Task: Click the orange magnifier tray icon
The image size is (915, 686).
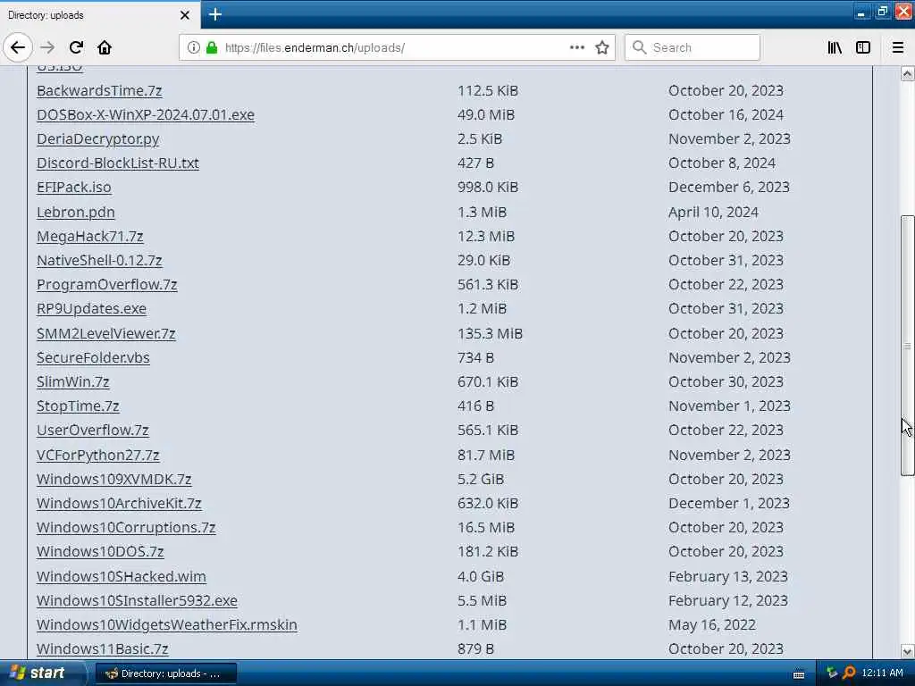Action: 849,673
